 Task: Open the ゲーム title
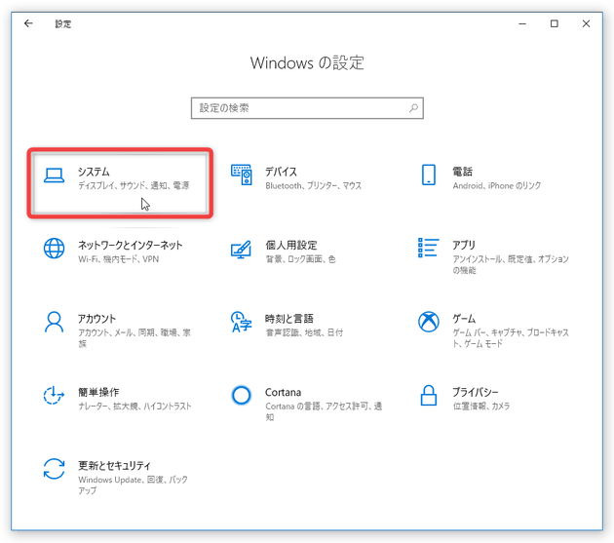pyautogui.click(x=464, y=319)
